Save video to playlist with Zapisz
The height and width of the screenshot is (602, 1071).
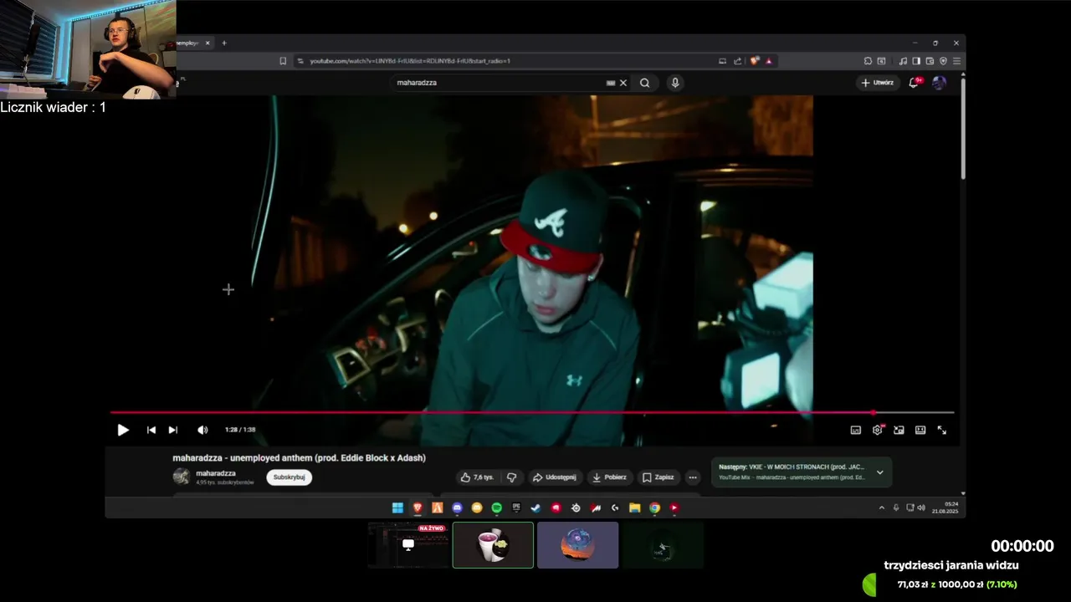click(658, 477)
